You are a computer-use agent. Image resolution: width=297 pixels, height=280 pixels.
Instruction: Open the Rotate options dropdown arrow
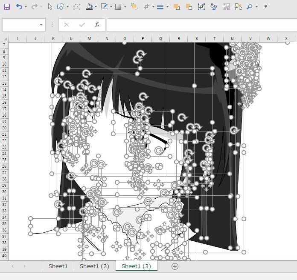153,7
